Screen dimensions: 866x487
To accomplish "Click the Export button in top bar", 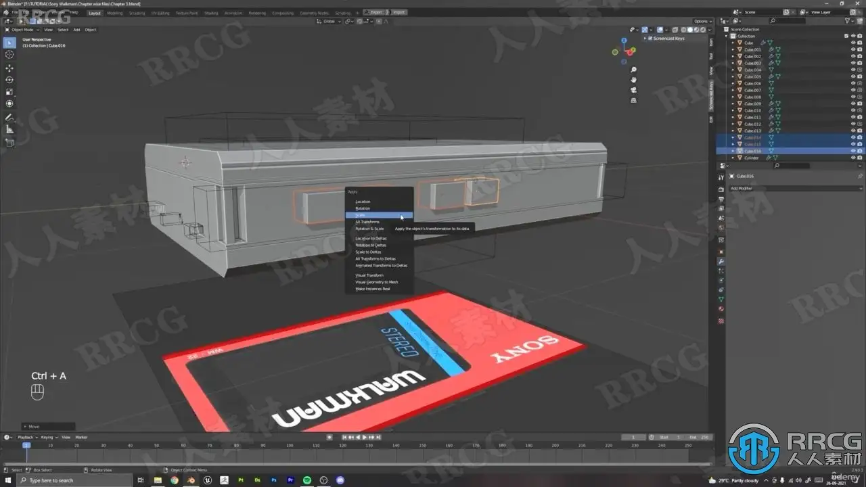I will click(x=374, y=12).
